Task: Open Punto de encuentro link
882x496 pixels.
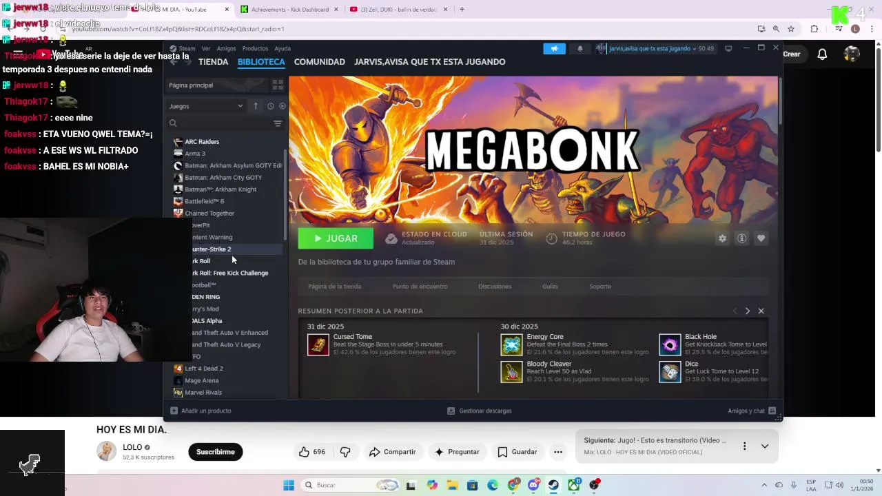Action: tap(420, 287)
